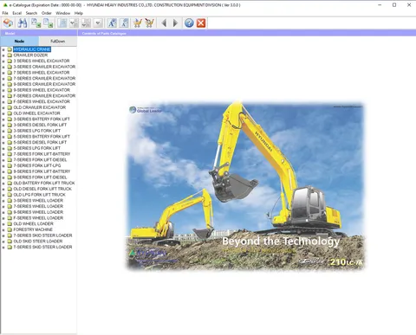The image size is (416, 335).
Task: Open the Help menu
Action: click(79, 13)
